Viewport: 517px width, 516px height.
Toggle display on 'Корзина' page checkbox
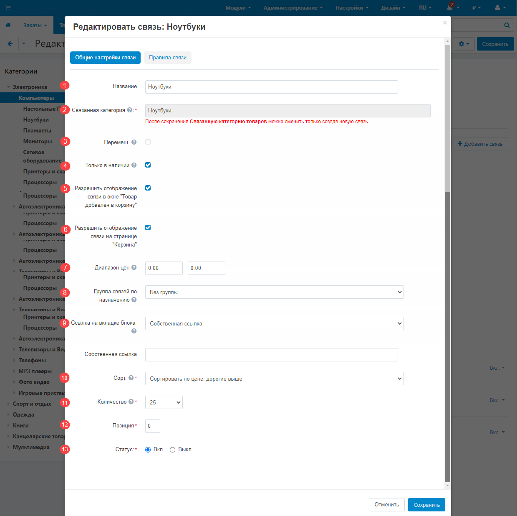click(148, 228)
